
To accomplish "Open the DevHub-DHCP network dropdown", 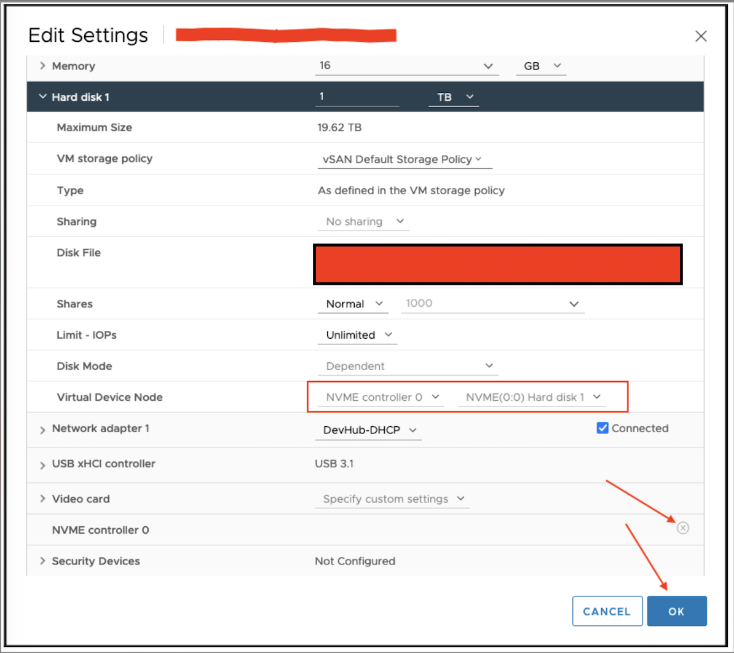I will click(x=368, y=430).
